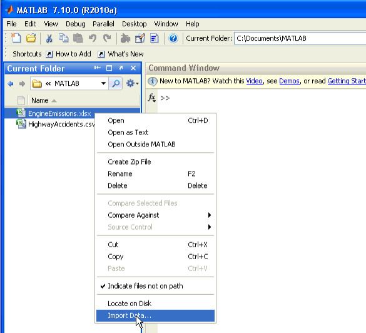Screen dimensions: 366x333
Task: Click the How to Add shortcut label
Action: click(73, 54)
